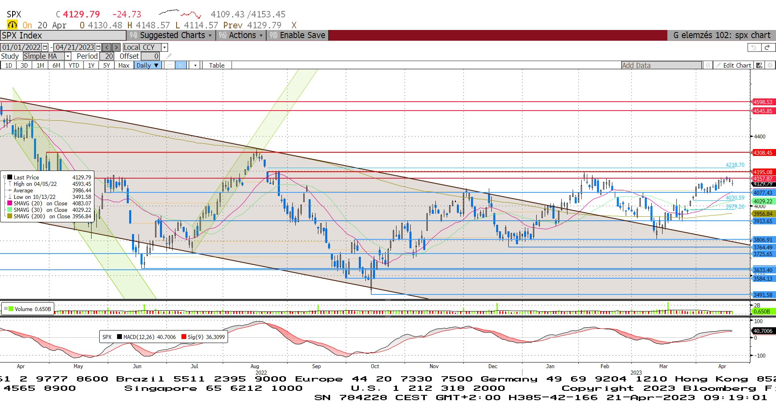Click the redo arrow icon
The image size is (776, 420).
[767, 47]
